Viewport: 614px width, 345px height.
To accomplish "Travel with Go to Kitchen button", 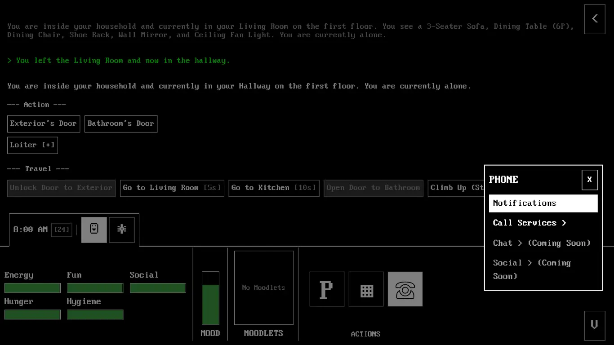I will point(274,188).
